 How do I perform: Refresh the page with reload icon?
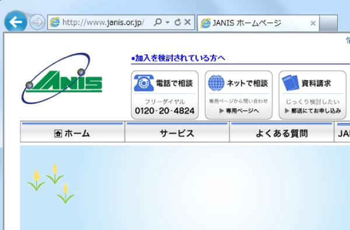(178, 22)
